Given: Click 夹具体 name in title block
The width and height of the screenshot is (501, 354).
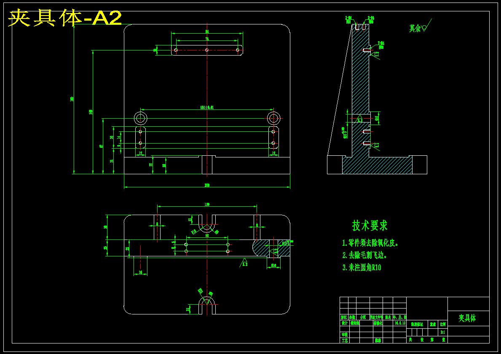Looking at the screenshot, I should (467, 318).
